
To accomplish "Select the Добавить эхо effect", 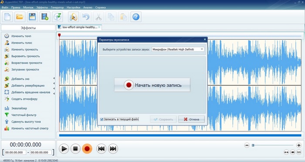I will pos(17,79).
